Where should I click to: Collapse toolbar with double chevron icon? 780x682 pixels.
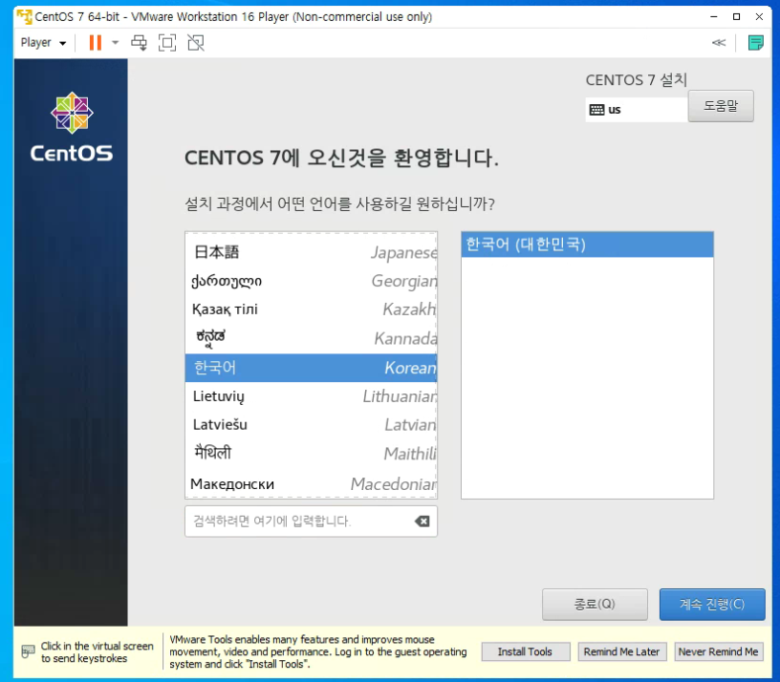pyautogui.click(x=718, y=43)
